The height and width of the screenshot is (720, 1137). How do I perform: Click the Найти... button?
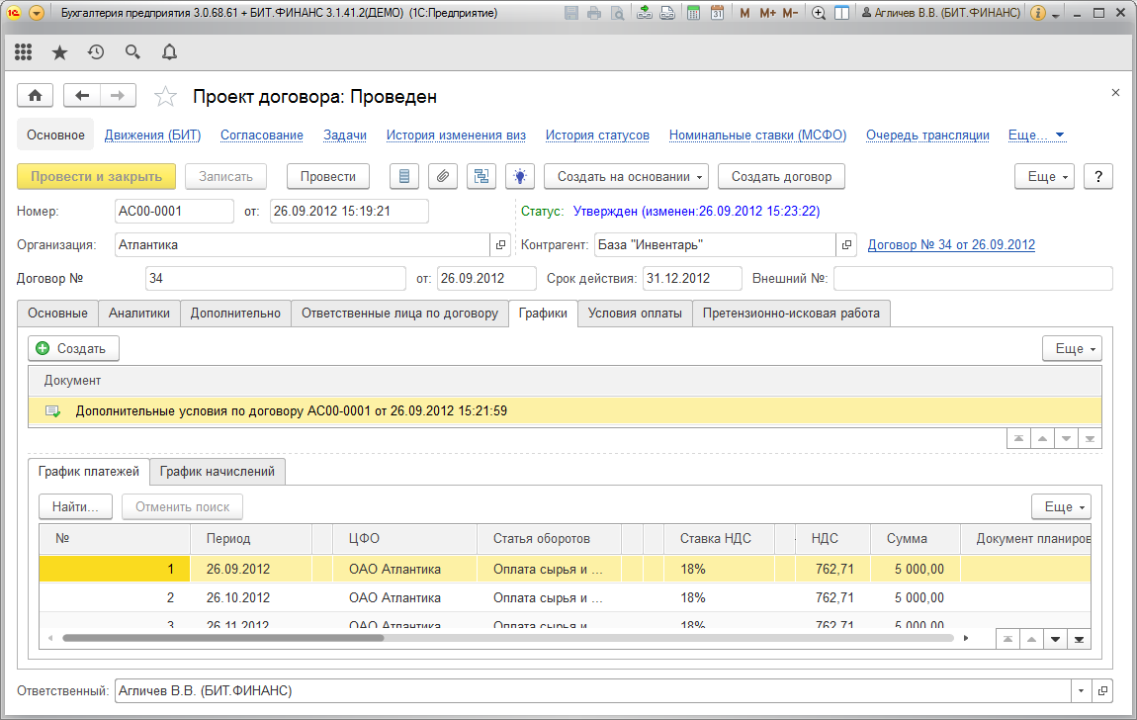75,506
